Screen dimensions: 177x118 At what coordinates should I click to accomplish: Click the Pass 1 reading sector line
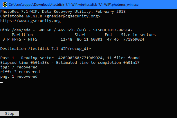[70, 58]
